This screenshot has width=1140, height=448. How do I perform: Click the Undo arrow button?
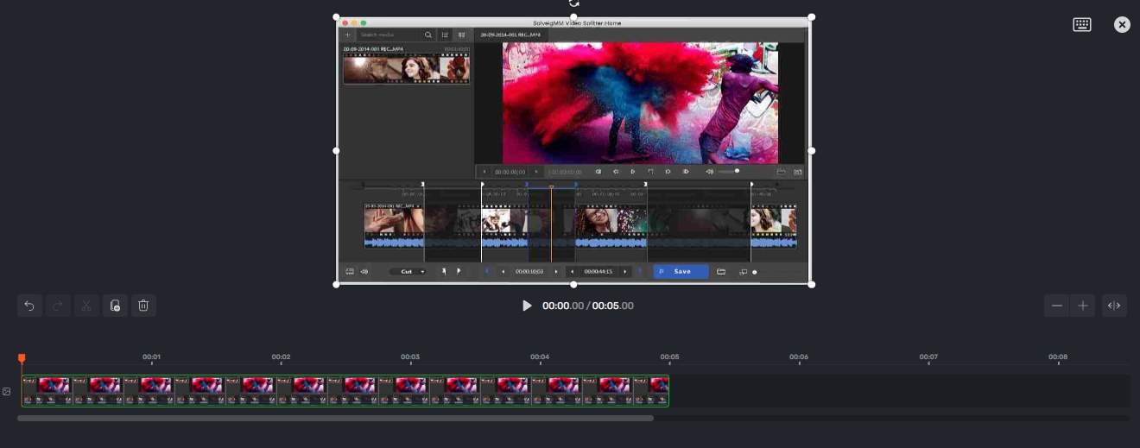click(x=29, y=306)
